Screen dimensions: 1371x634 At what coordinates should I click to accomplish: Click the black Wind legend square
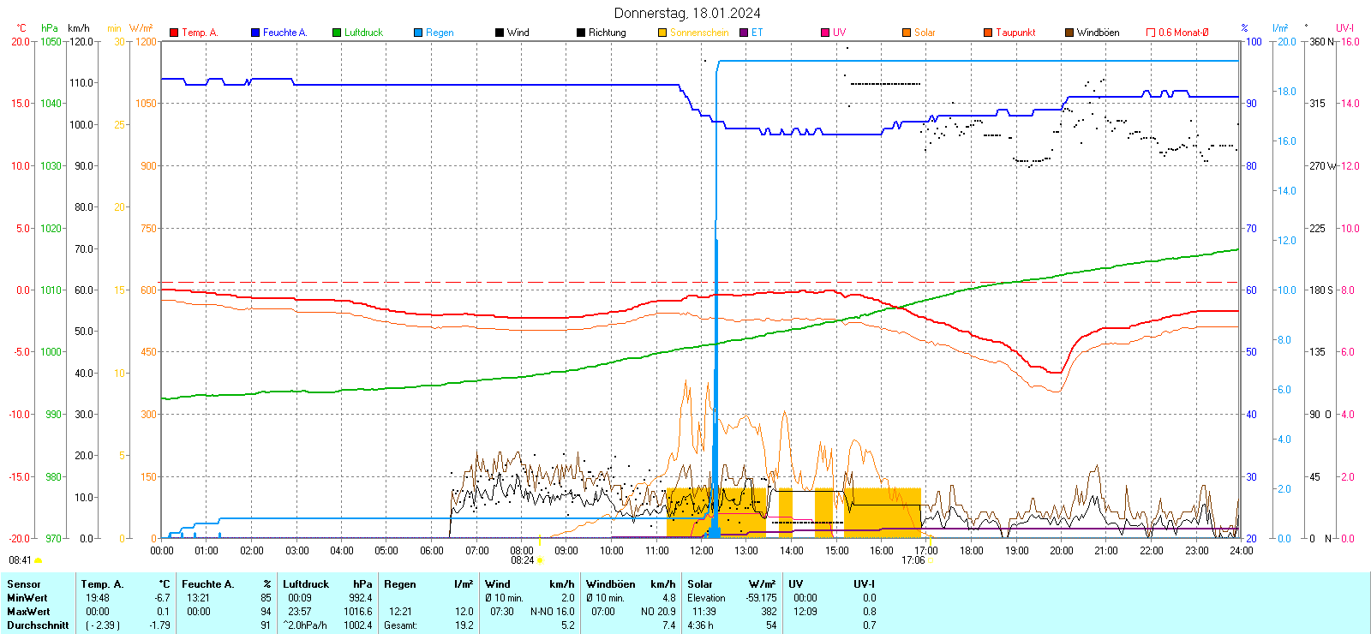[500, 33]
